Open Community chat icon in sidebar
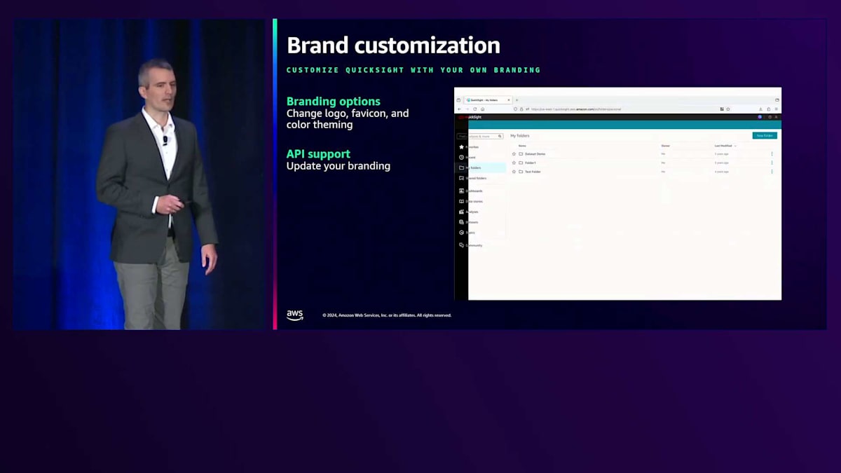This screenshot has width=841, height=473. [x=461, y=245]
